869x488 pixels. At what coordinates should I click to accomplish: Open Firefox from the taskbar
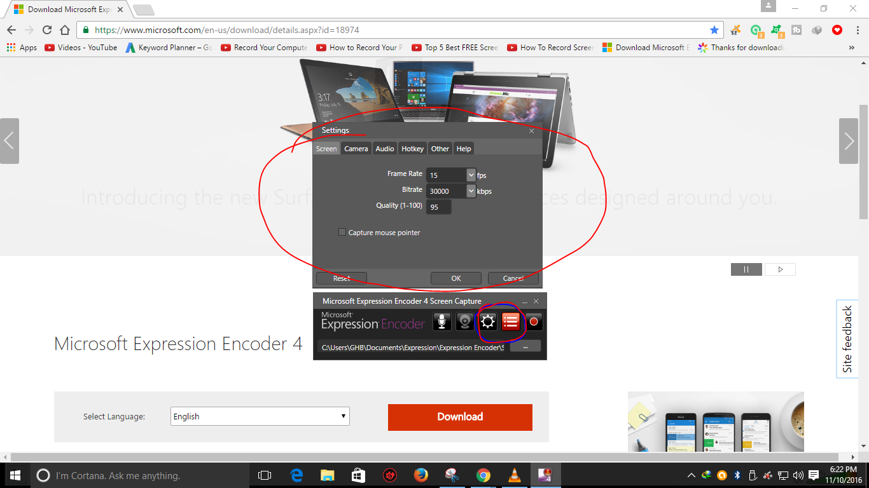pos(421,475)
